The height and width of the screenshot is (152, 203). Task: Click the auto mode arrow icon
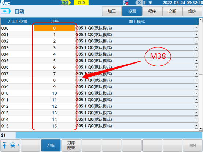tap(5, 11)
